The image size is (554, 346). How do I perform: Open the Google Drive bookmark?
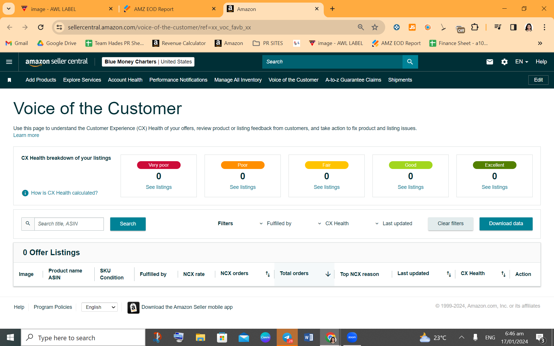click(57, 43)
